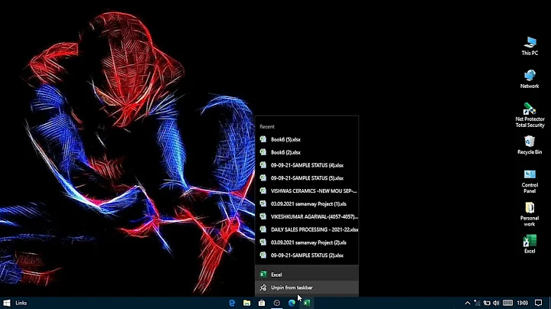Click the Links toolbar label on taskbar
The width and height of the screenshot is (551, 309).
[x=21, y=303]
